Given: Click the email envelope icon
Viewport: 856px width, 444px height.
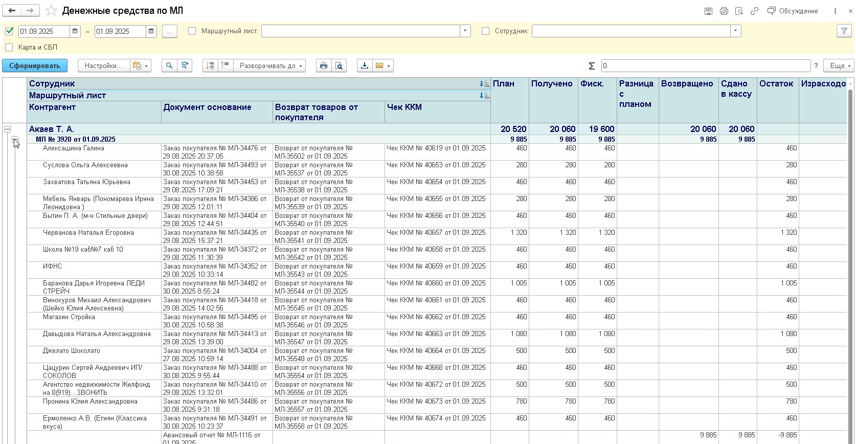Looking at the screenshot, I should 379,65.
